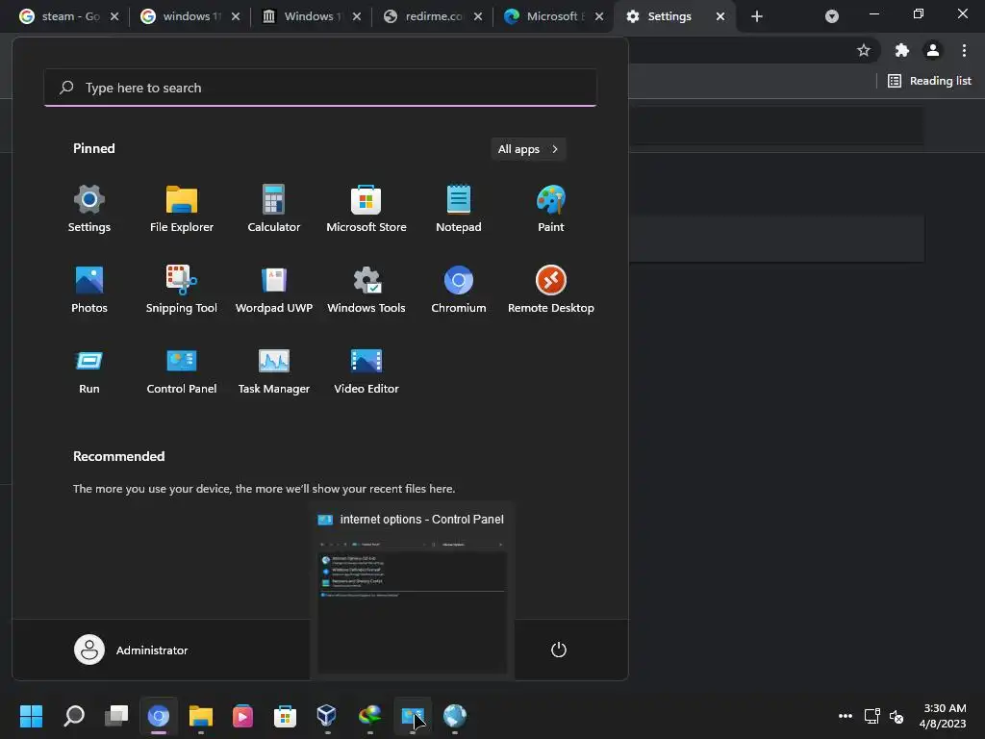
Task: Select the 'internet options - Control Panel' preview thumbnail
Action: click(x=412, y=592)
